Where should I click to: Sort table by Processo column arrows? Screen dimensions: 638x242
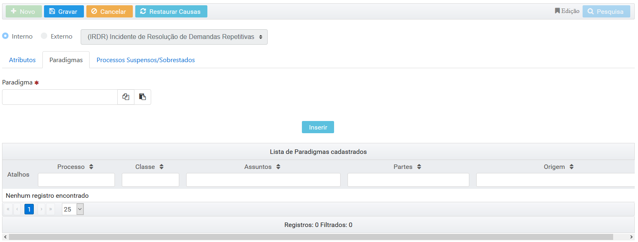[x=91, y=167]
